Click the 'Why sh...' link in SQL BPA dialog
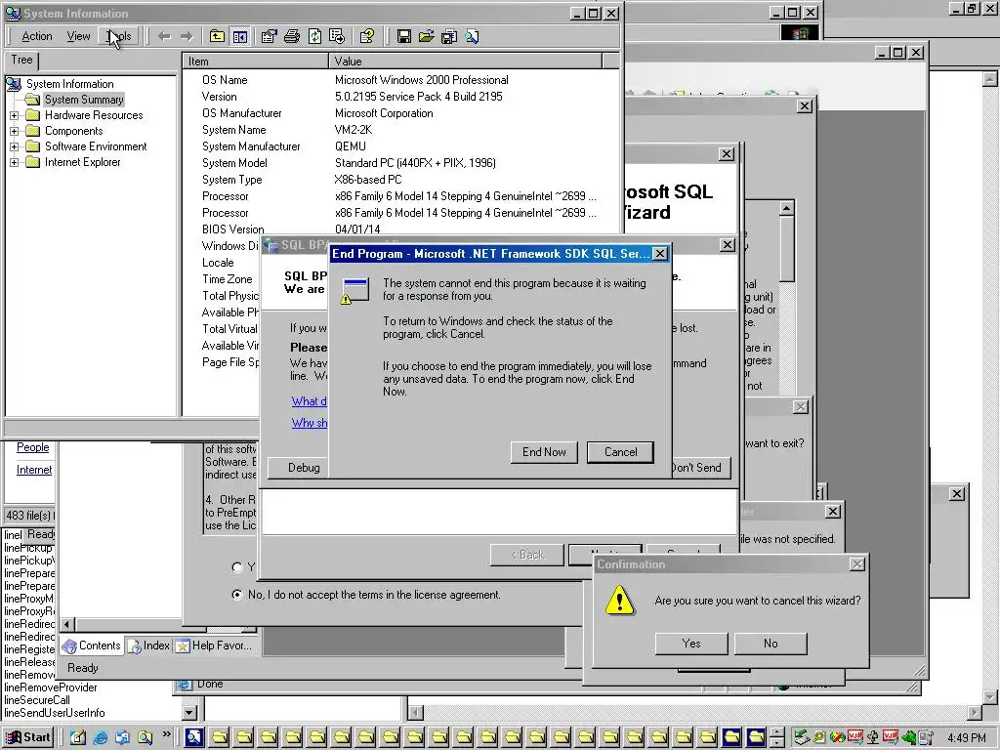This screenshot has width=1000, height=750. [310, 422]
